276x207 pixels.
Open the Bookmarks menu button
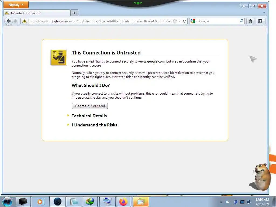(x=261, y=21)
